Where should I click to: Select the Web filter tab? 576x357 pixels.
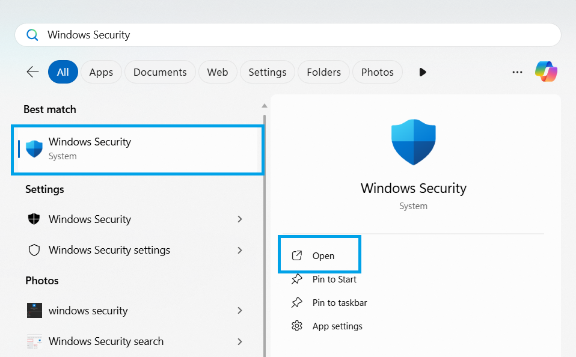pos(218,72)
